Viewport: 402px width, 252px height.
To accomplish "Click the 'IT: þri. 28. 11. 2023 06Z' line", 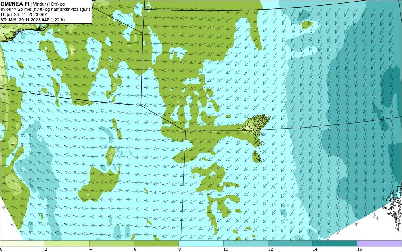I will (24, 14).
